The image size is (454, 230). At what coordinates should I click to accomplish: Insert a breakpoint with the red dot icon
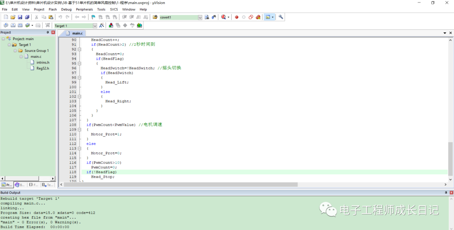237,17
